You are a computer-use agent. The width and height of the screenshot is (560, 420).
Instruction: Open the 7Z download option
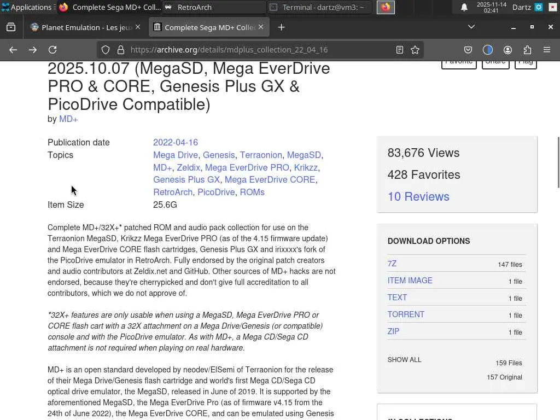click(x=392, y=264)
